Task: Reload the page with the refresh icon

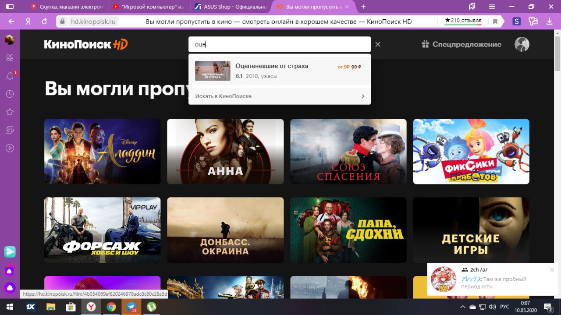Action: 44,21
